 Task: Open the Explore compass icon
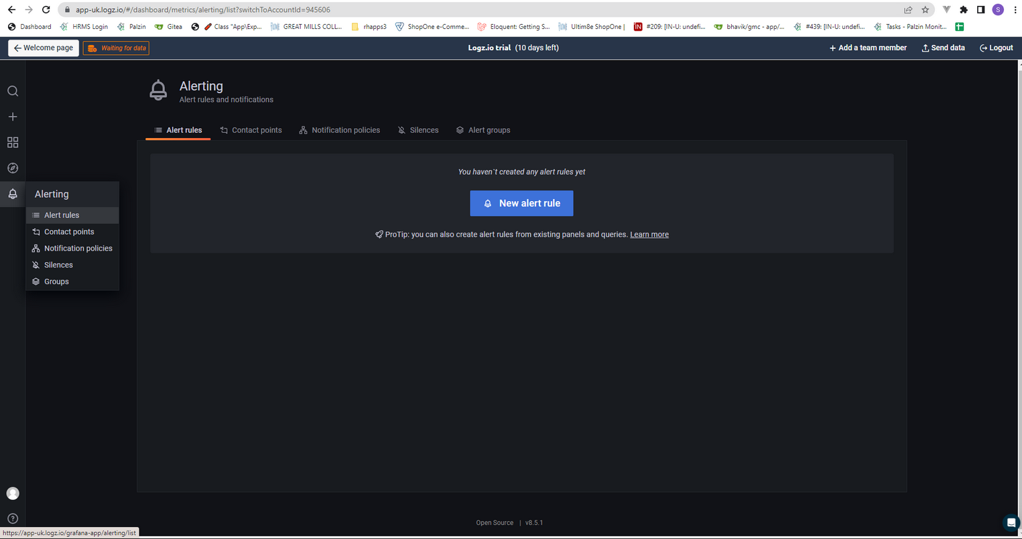13,168
